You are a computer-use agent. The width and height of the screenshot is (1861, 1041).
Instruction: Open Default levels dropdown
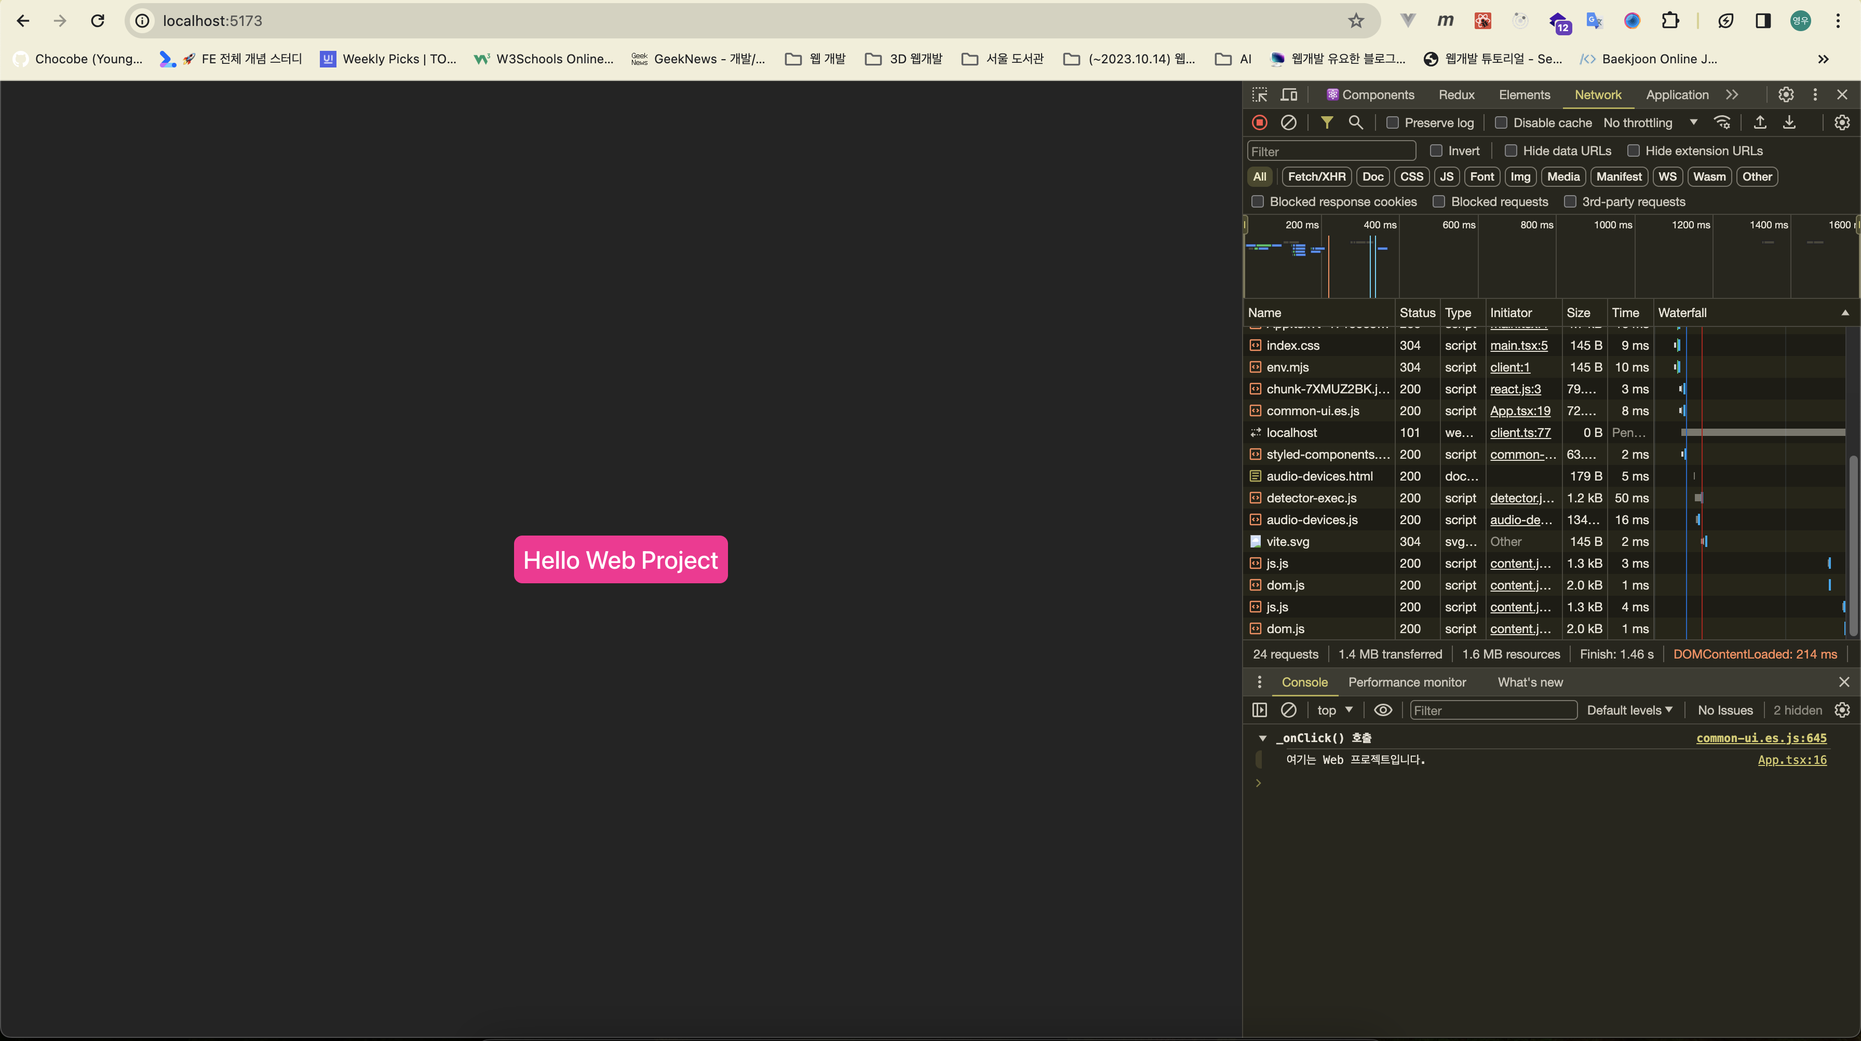(1629, 710)
